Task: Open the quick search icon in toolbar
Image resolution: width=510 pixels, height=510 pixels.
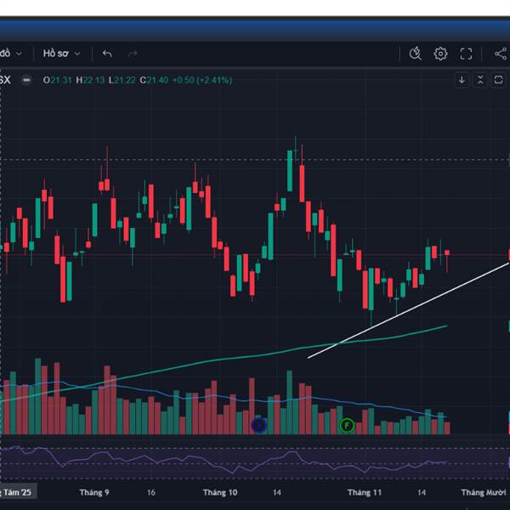Action: point(415,54)
